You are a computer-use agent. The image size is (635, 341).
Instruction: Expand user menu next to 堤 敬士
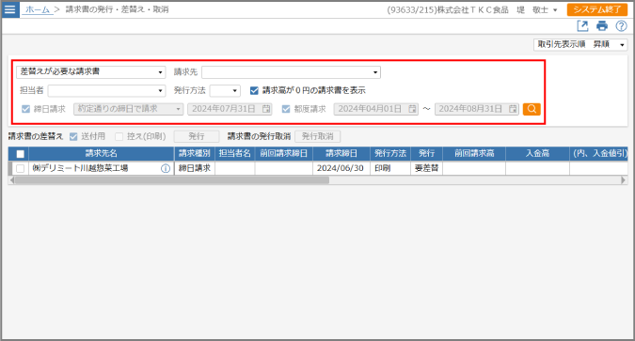(555, 10)
